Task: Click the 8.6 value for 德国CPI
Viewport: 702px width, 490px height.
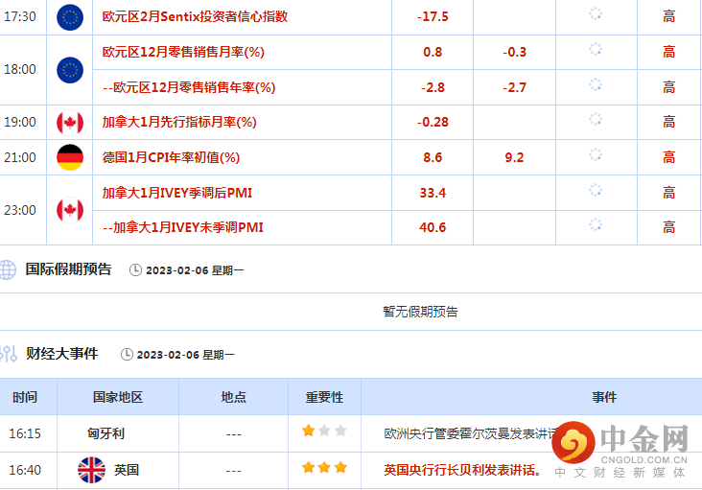Action: pos(433,157)
